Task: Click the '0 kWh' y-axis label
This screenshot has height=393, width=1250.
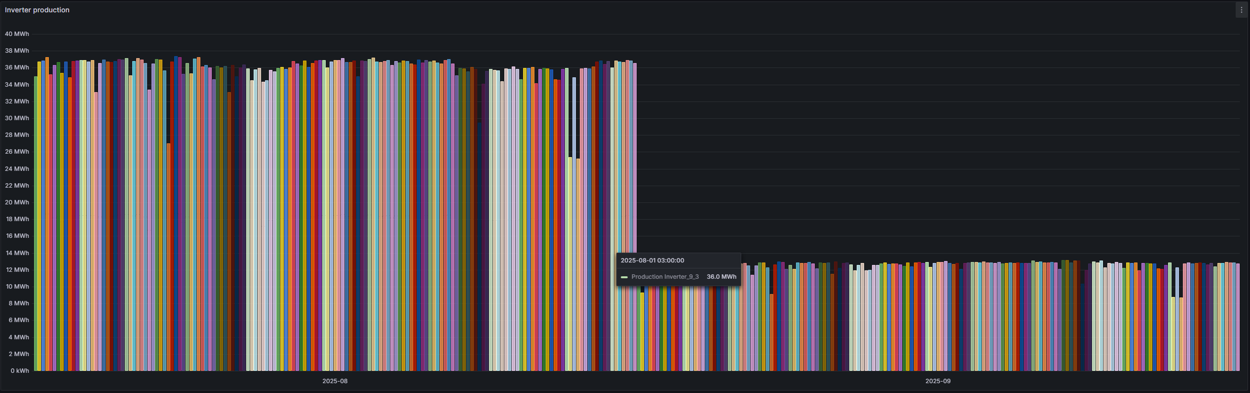Action: (20, 371)
